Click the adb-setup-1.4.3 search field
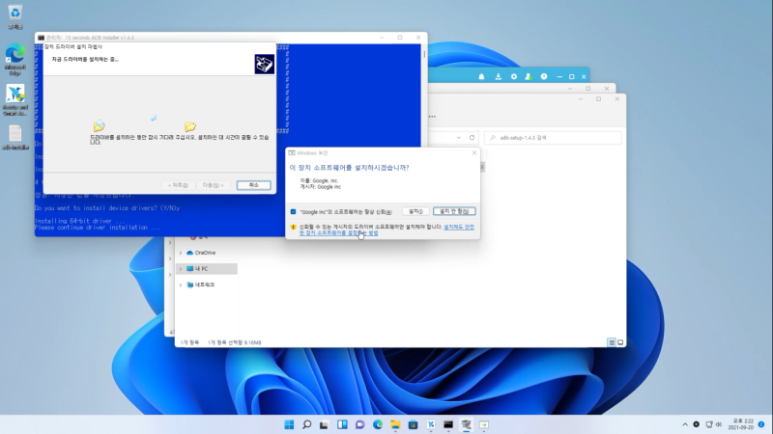This screenshot has height=434, width=773. tap(553, 138)
